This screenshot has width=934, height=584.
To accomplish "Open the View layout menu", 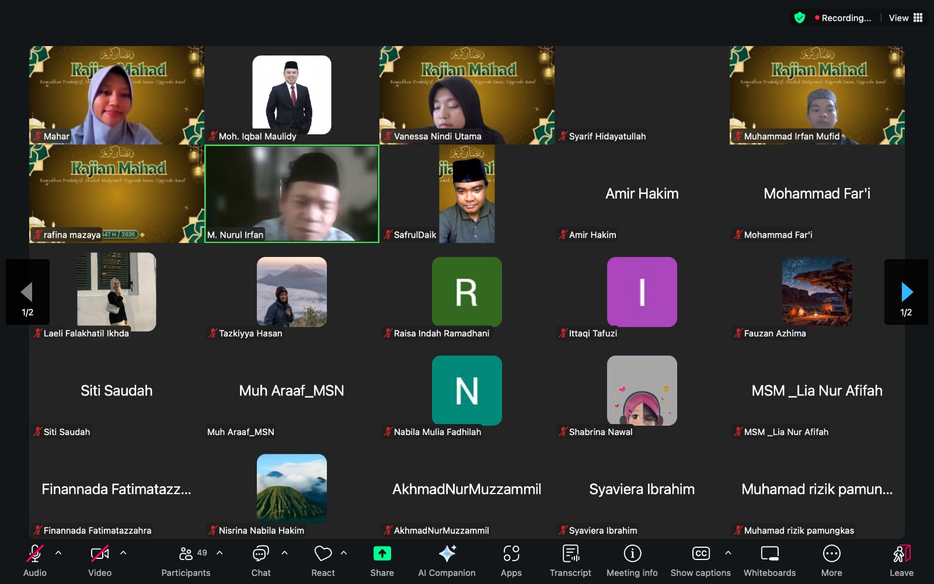I will coord(905,18).
